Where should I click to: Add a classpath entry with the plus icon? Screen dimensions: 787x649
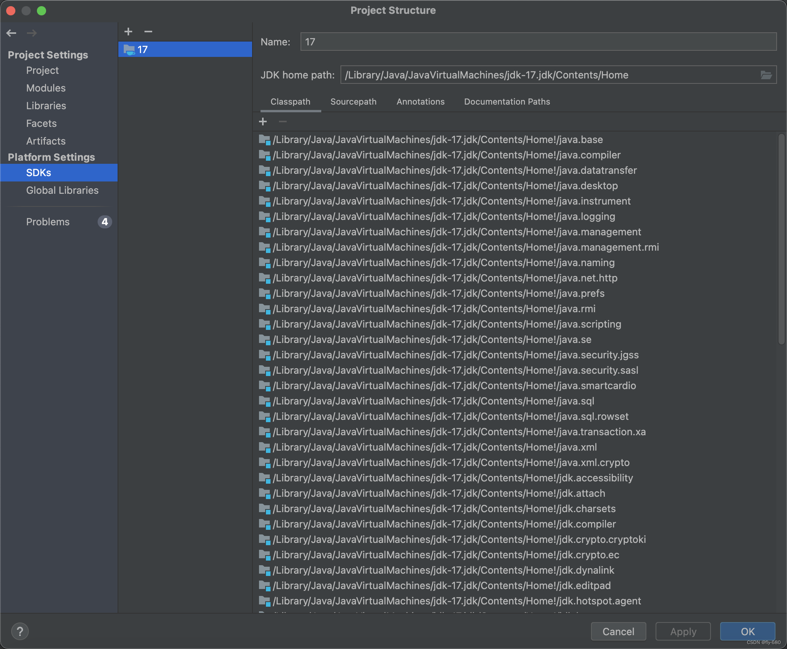263,122
